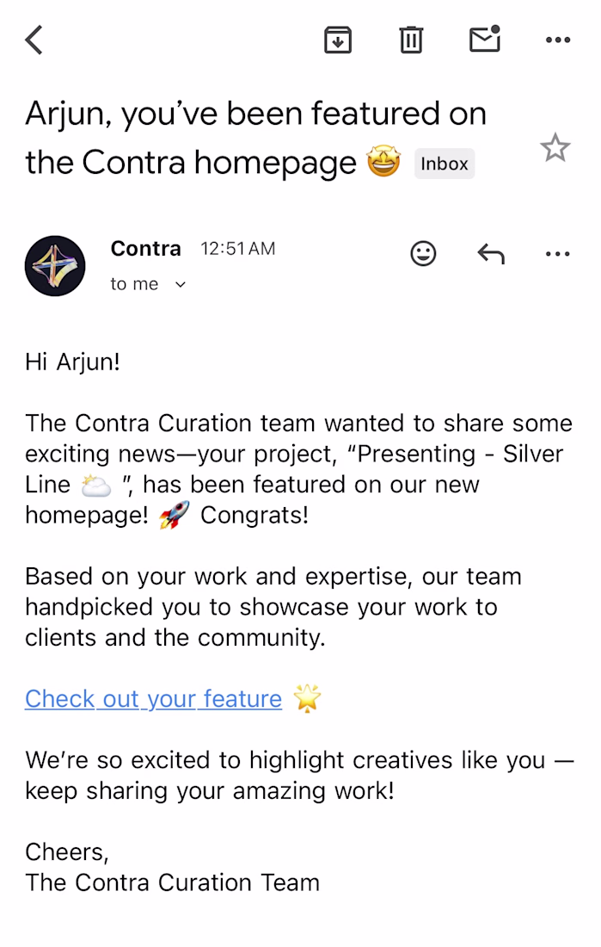Tap the email subject headline
This screenshot has width=601, height=947.
pos(255,138)
